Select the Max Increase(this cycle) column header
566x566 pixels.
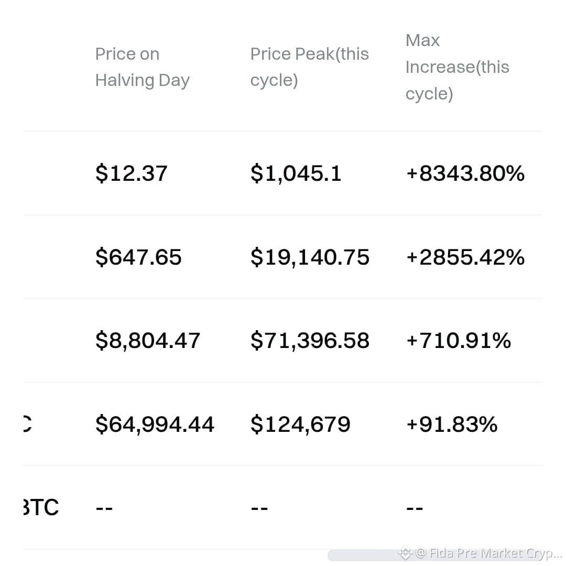coord(458,67)
